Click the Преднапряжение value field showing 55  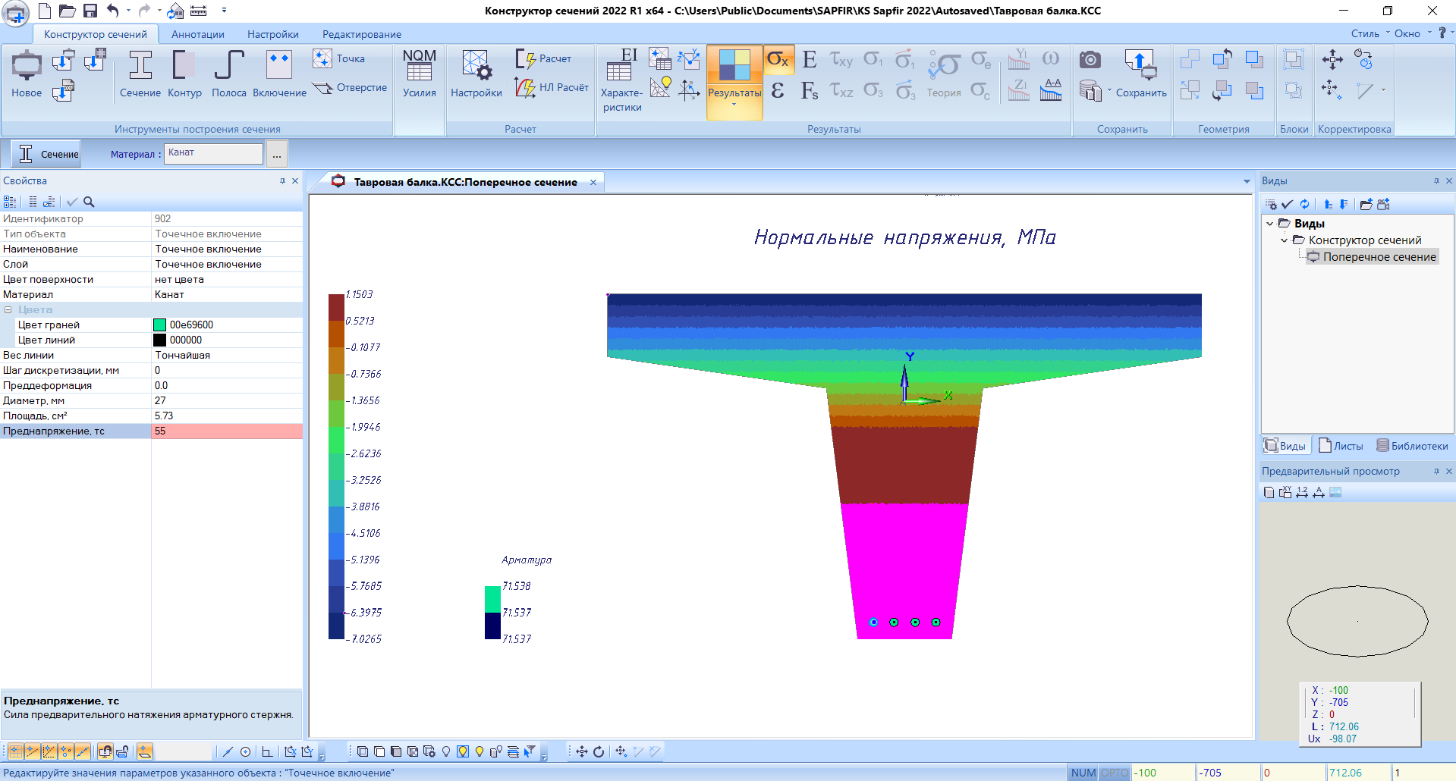(x=226, y=431)
